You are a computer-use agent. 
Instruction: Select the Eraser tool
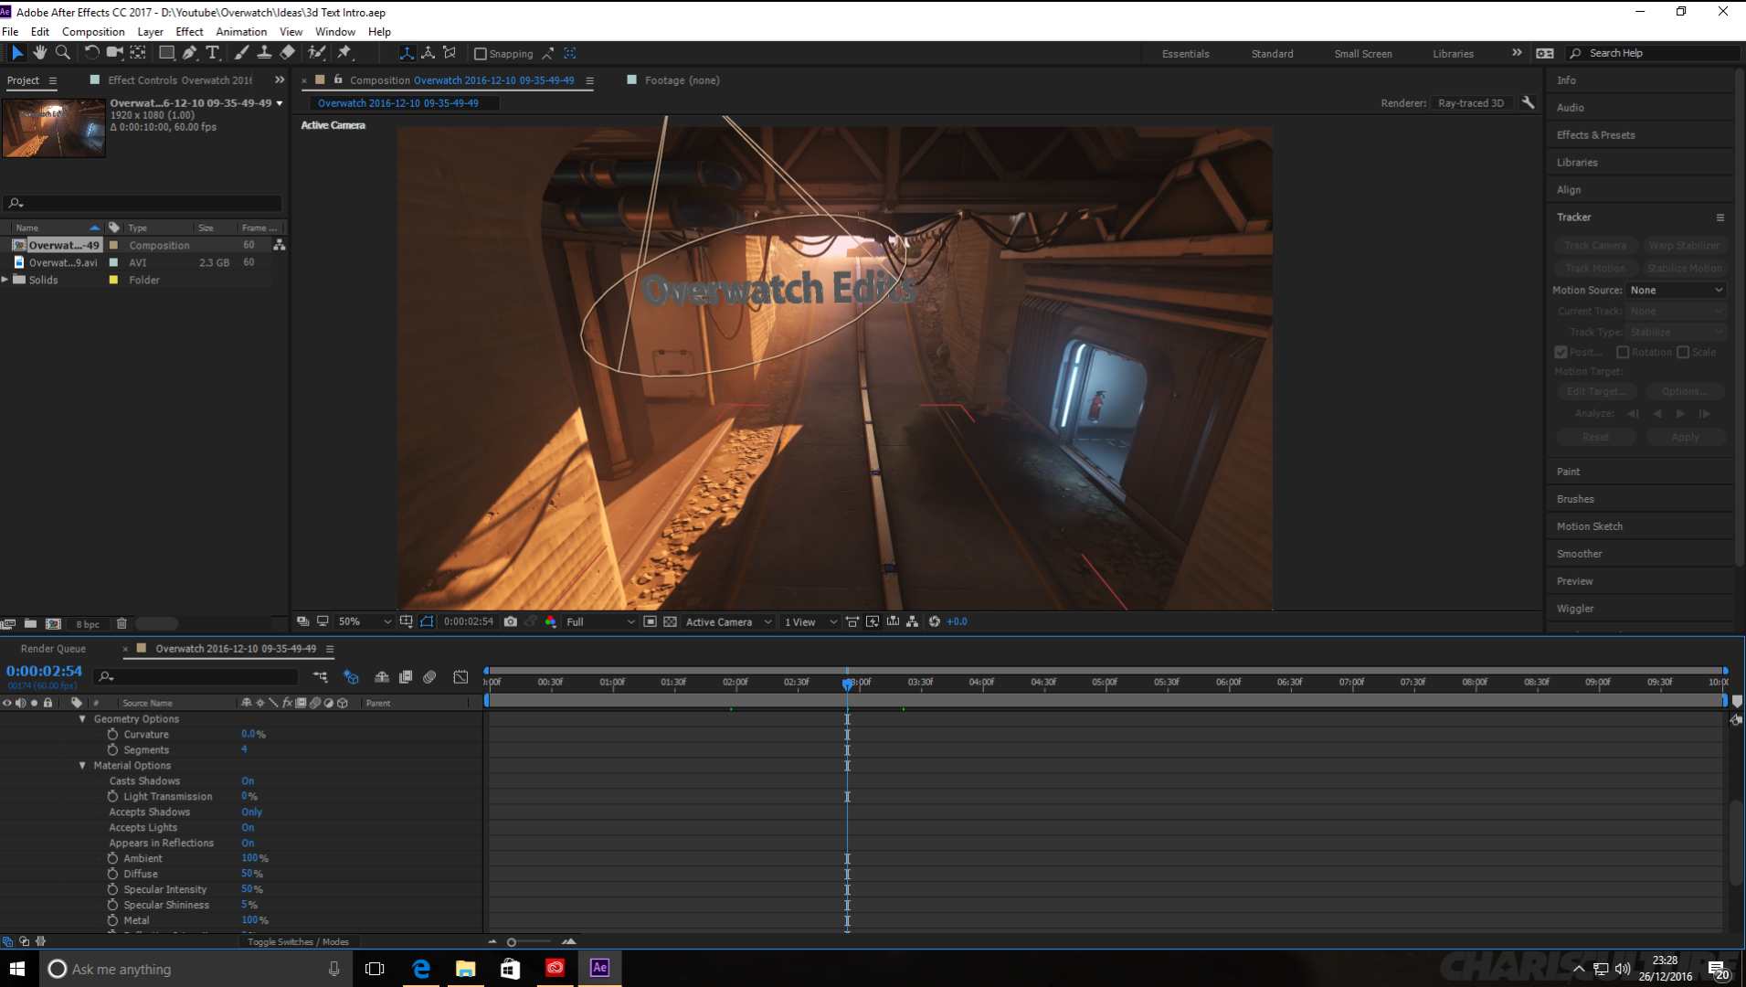288,53
